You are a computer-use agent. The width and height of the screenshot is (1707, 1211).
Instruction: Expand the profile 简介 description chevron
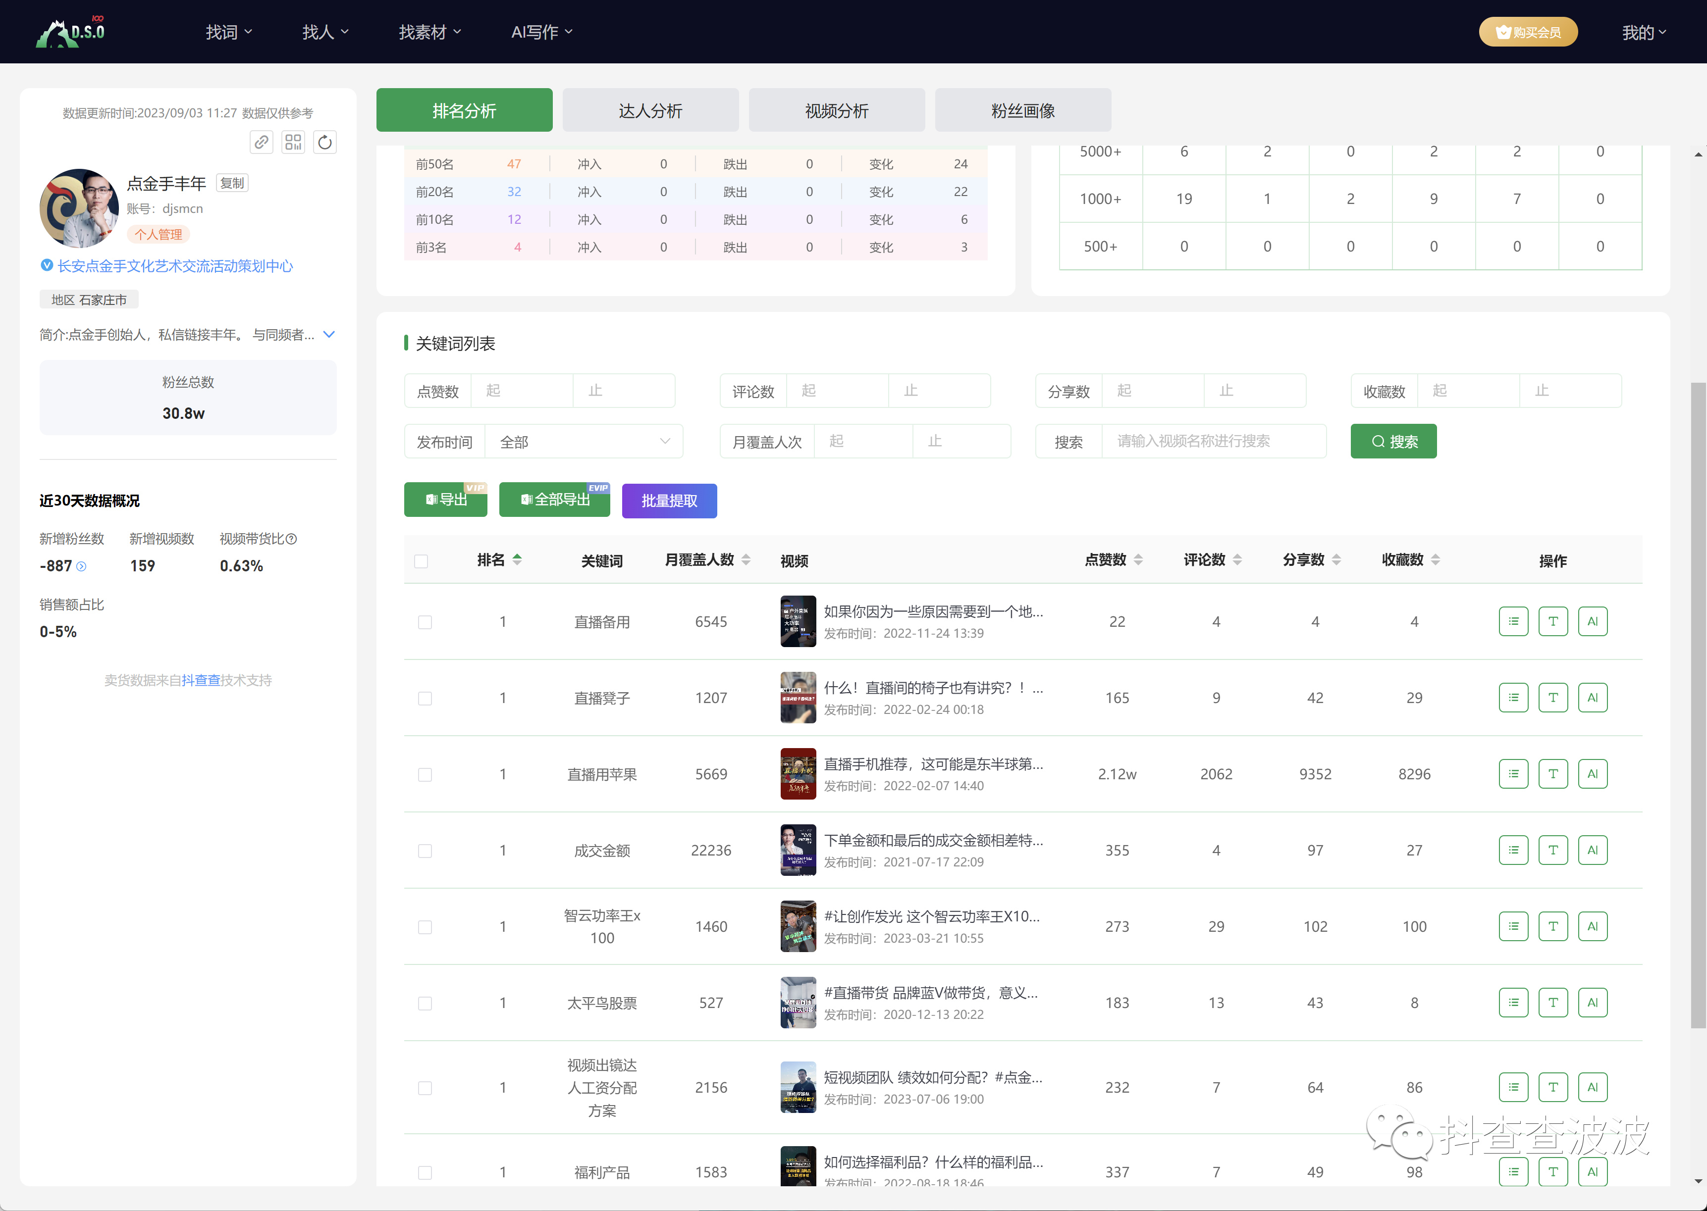(329, 334)
